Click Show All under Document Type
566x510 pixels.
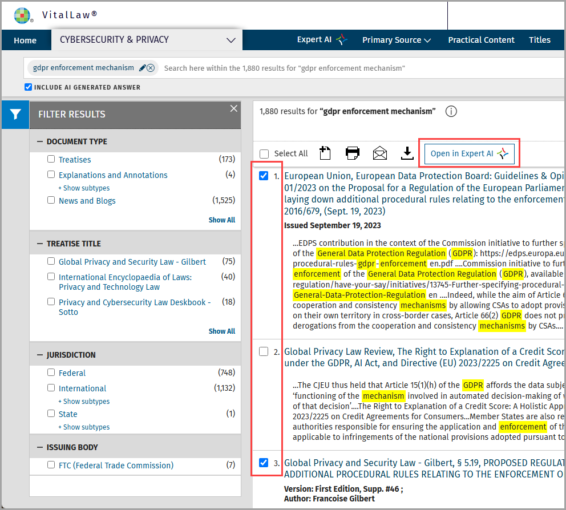click(x=221, y=220)
